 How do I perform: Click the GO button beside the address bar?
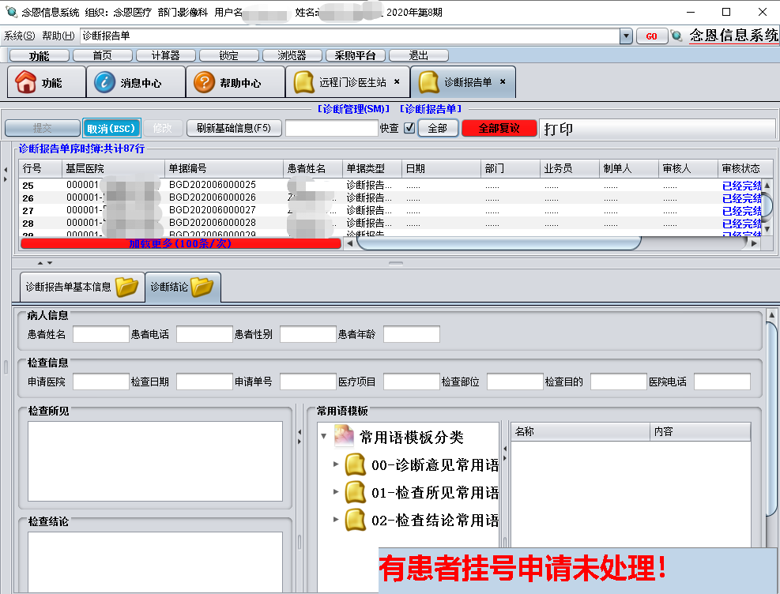[652, 36]
